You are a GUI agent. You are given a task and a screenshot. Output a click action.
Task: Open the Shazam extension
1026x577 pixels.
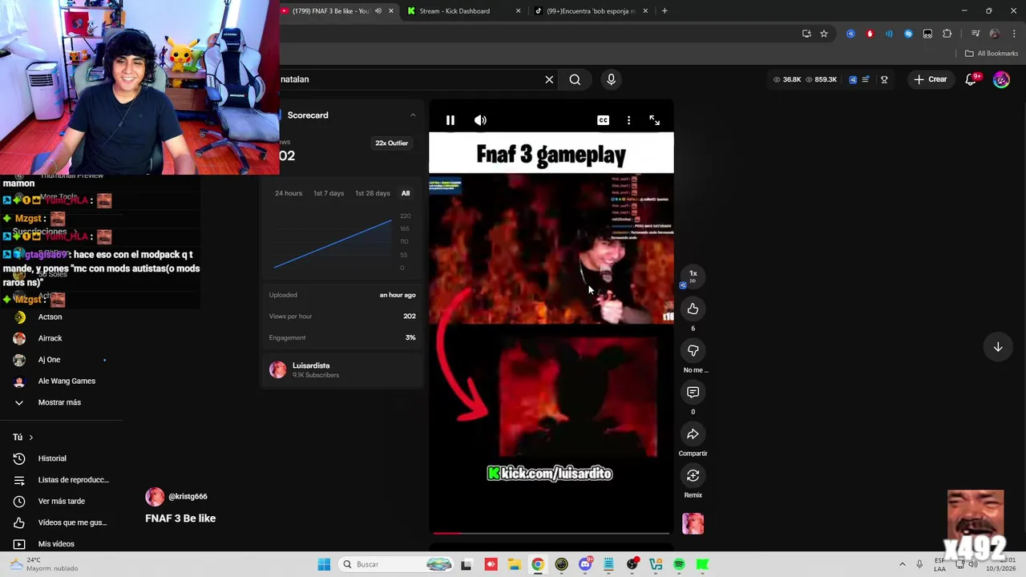[908, 34]
